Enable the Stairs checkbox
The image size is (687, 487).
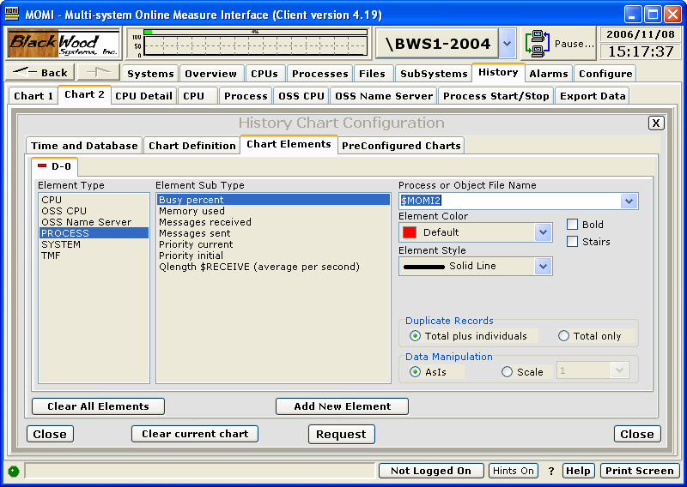point(572,242)
